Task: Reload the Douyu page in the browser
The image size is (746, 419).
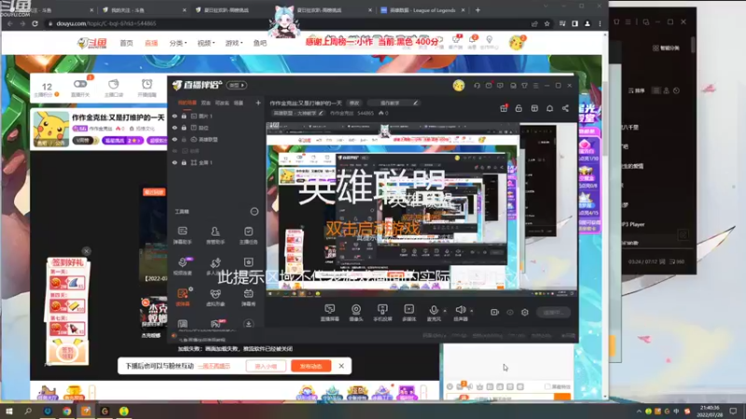Action: pos(35,23)
